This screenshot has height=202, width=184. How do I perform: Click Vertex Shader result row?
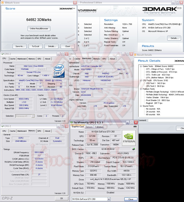(x=157, y=97)
